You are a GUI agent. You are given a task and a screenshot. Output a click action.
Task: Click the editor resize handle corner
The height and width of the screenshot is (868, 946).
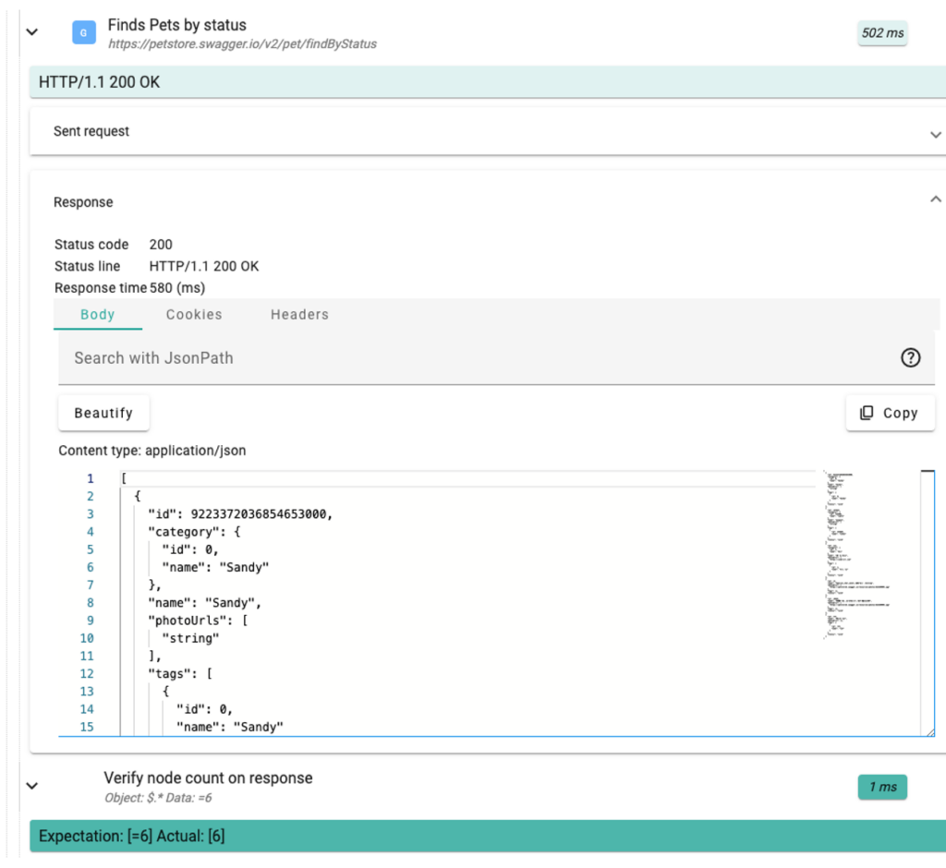(928, 730)
